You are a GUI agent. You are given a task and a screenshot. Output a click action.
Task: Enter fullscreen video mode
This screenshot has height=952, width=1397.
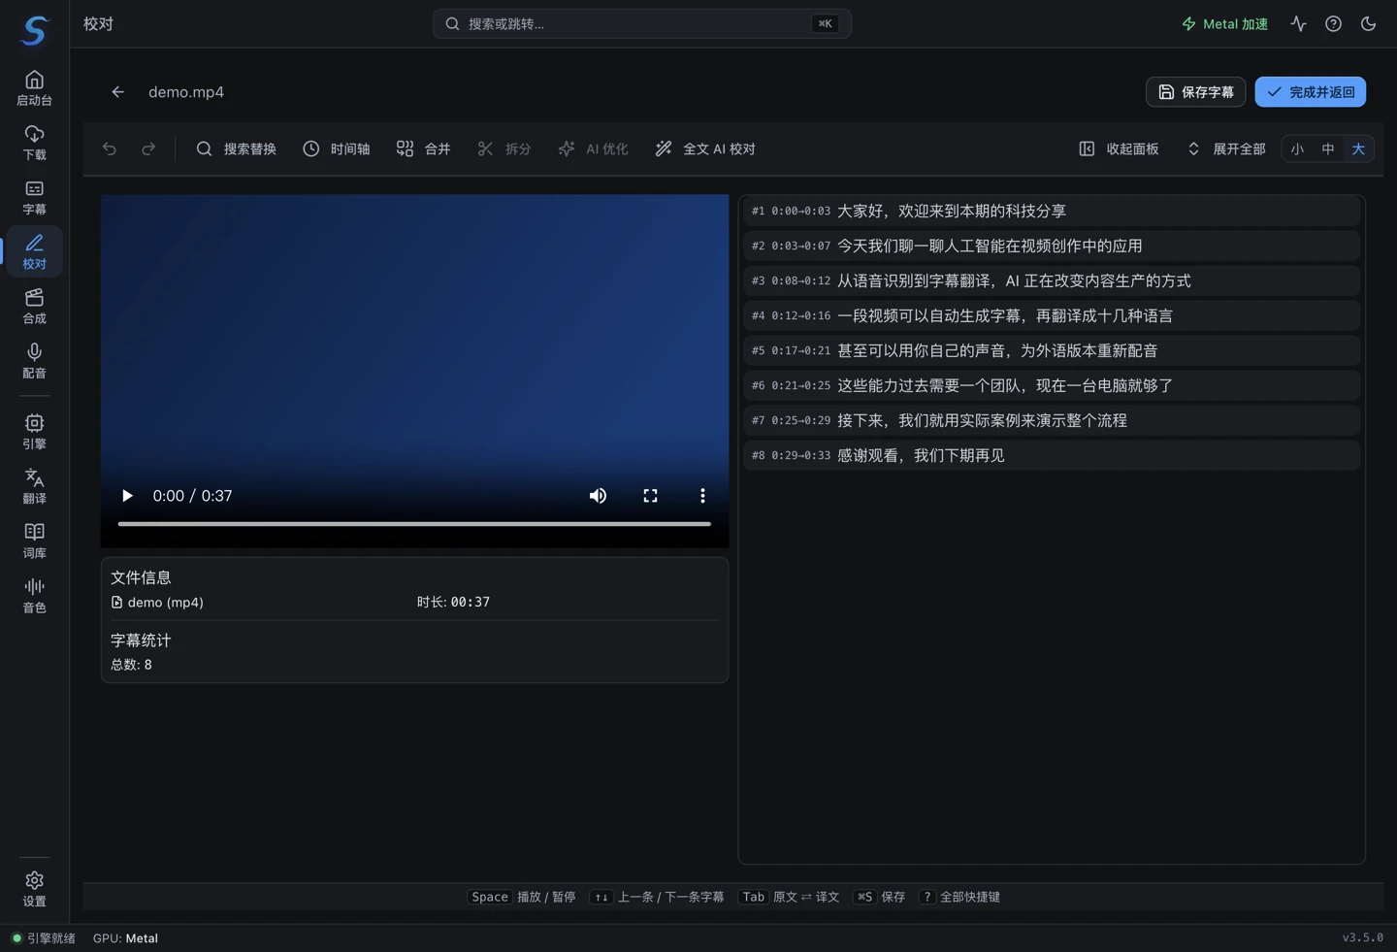tap(650, 496)
